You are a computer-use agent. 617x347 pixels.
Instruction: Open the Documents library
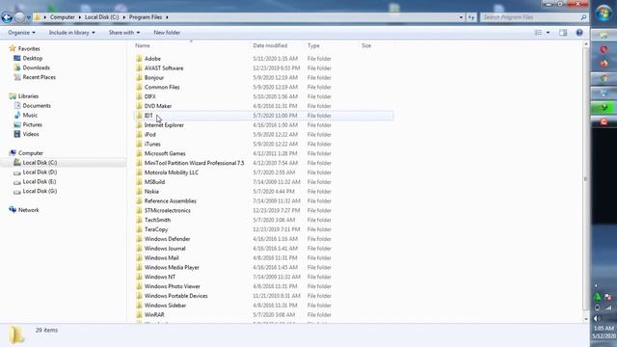tap(37, 105)
